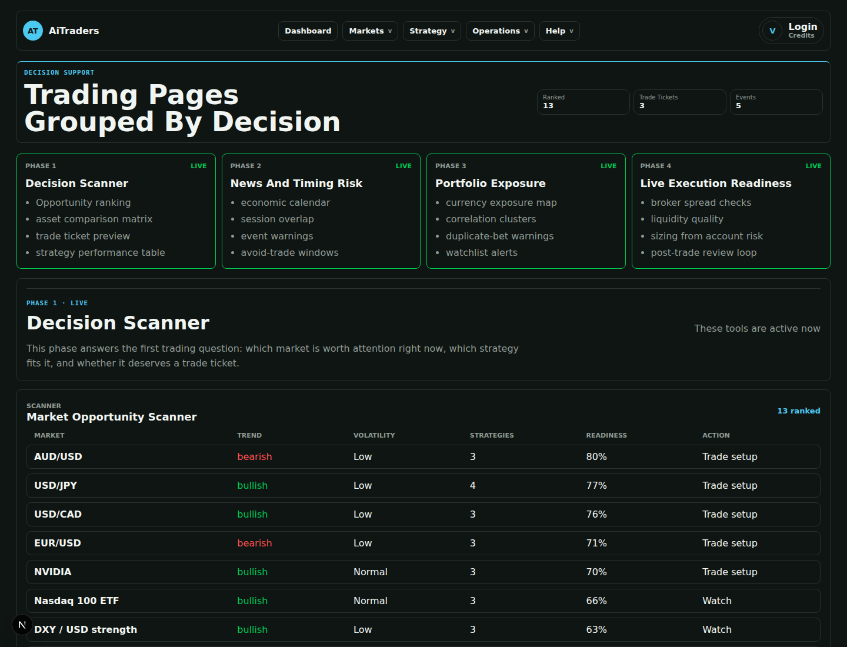Click 'broker spread checks' item
The height and width of the screenshot is (647, 847).
tap(701, 202)
